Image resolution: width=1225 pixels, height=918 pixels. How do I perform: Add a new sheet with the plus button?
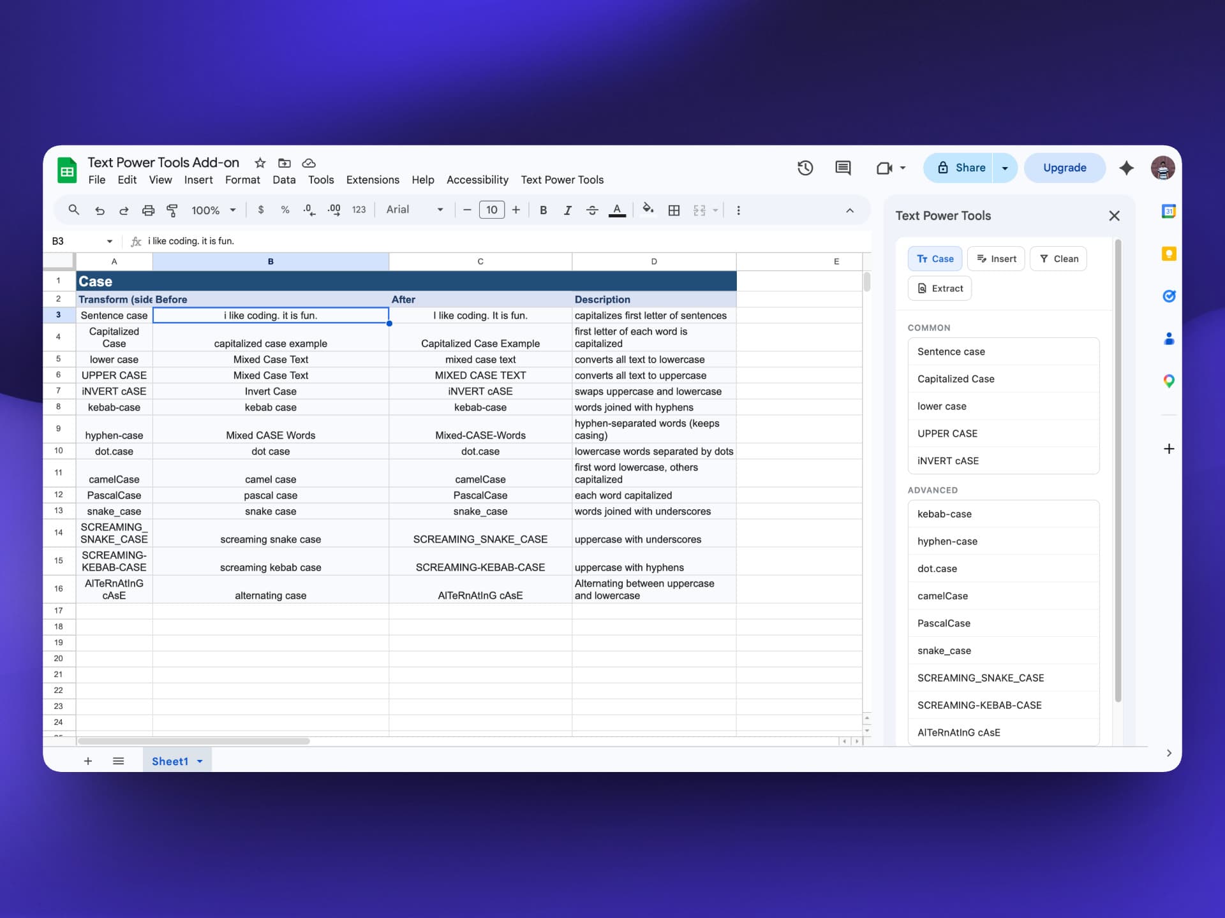pos(88,761)
